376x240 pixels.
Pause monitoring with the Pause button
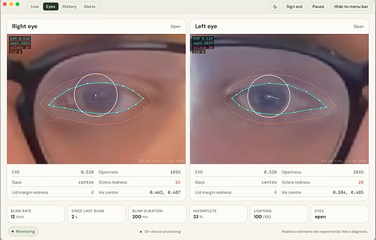pos(318,7)
